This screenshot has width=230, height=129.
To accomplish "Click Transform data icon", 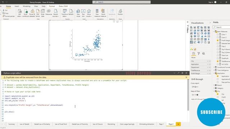I will (65, 11).
